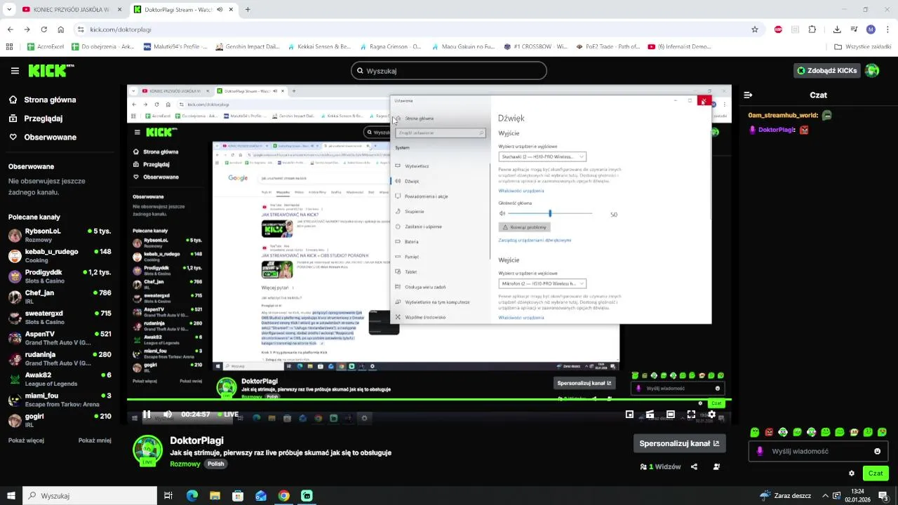Screen dimensions: 898x505
Task: Open Chrome three-dot menu
Action: click(x=887, y=29)
